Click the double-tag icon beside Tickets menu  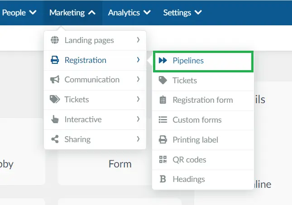[x=55, y=99]
